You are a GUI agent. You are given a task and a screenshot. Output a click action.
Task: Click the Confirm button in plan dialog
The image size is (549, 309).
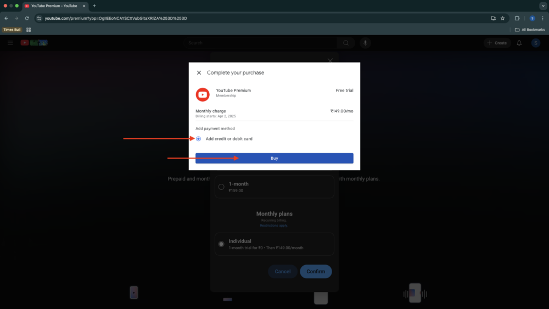(316, 272)
